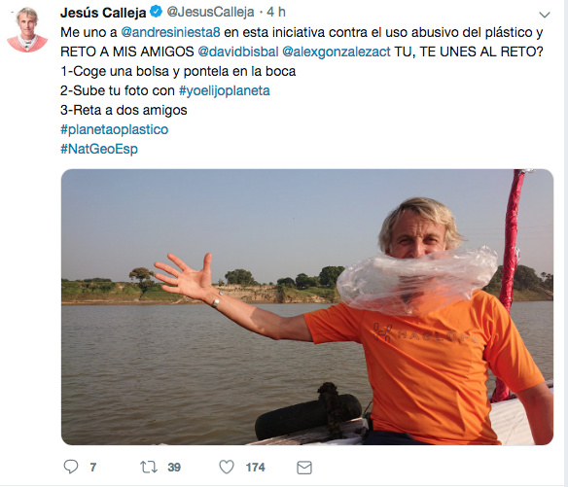568x487 pixels.
Task: Open hashtag #yoelijoplaneta
Action: (x=225, y=90)
